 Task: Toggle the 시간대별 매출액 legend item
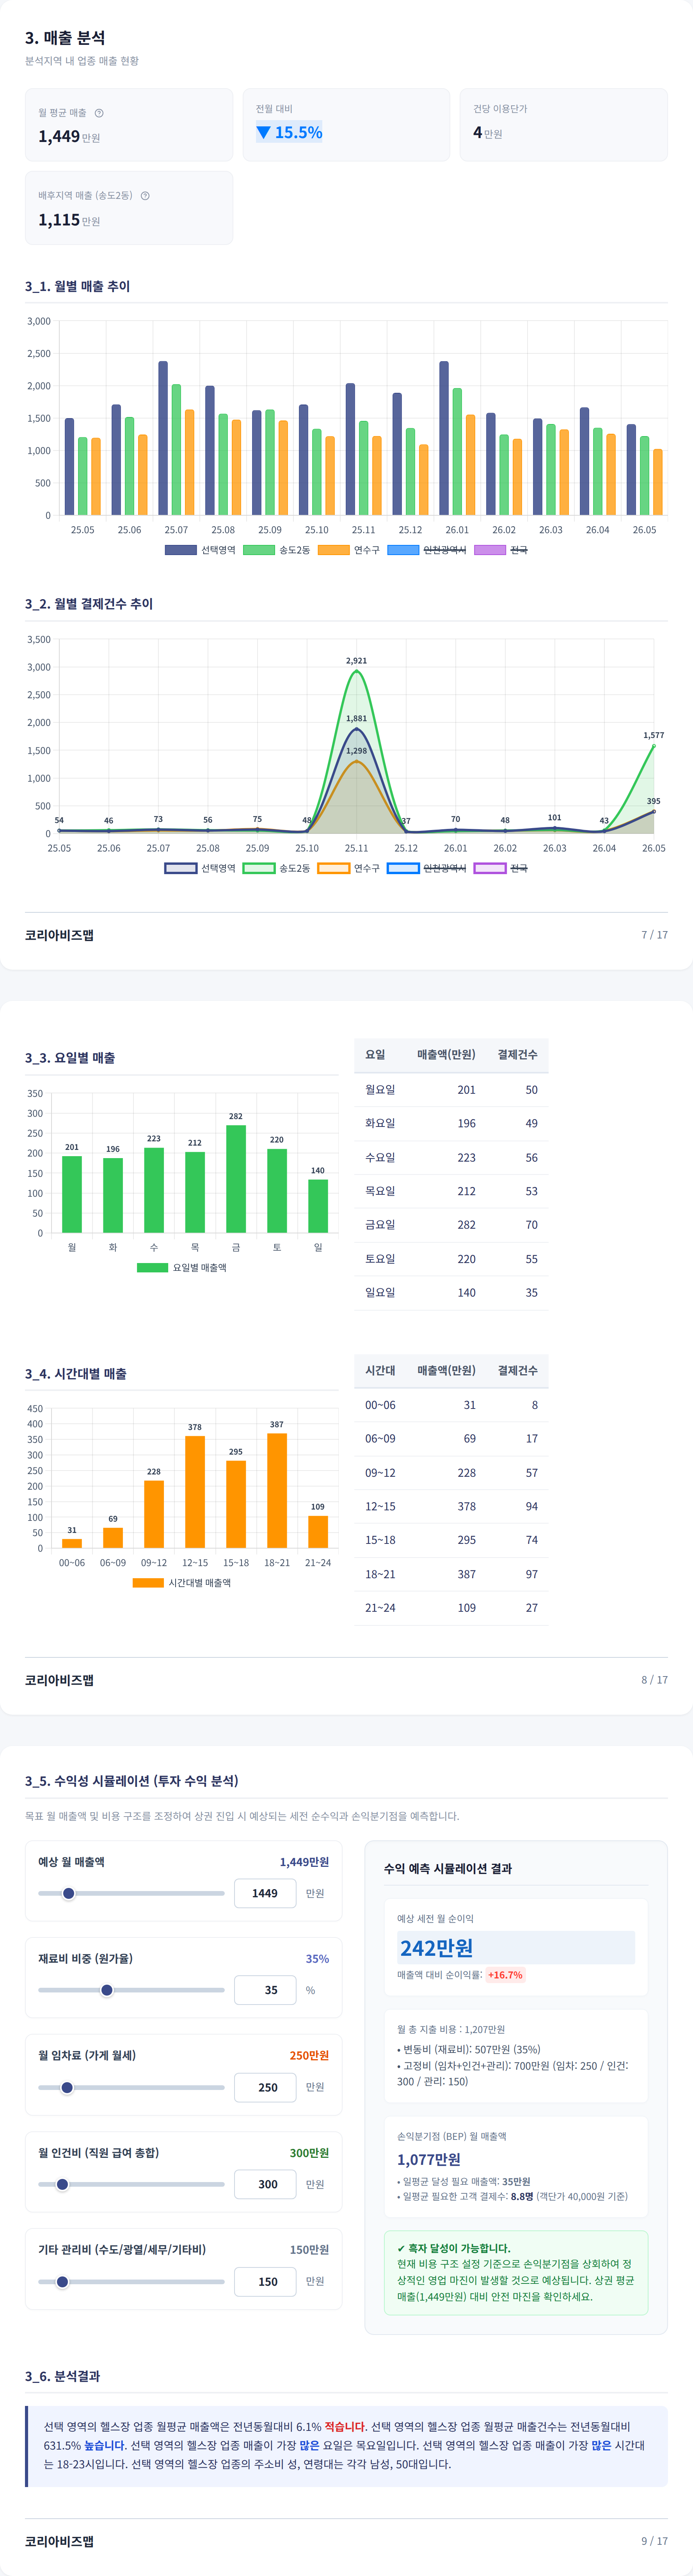tap(182, 1583)
